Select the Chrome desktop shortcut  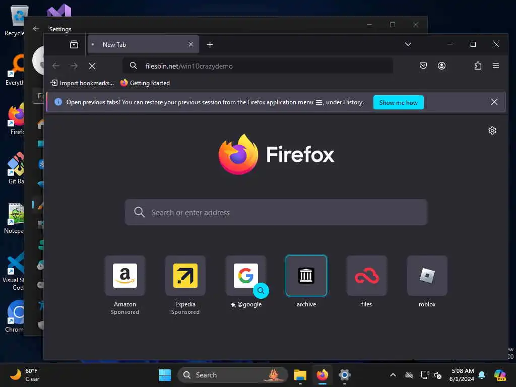pyautogui.click(x=15, y=316)
